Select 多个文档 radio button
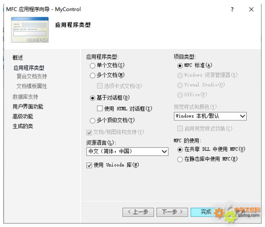The width and height of the screenshot is (265, 227). click(92, 75)
